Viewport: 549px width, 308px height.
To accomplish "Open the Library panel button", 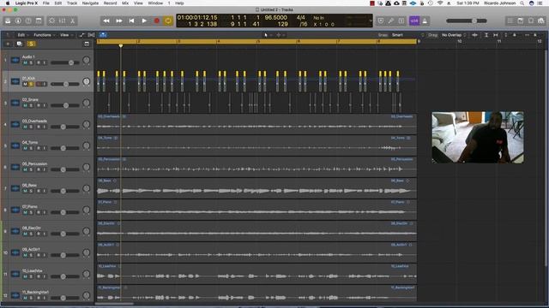I will [8, 21].
